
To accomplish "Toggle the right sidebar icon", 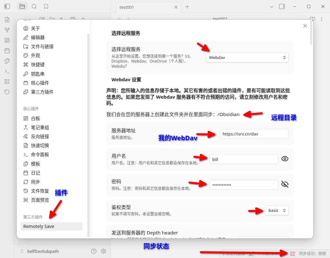I will pos(282,6).
